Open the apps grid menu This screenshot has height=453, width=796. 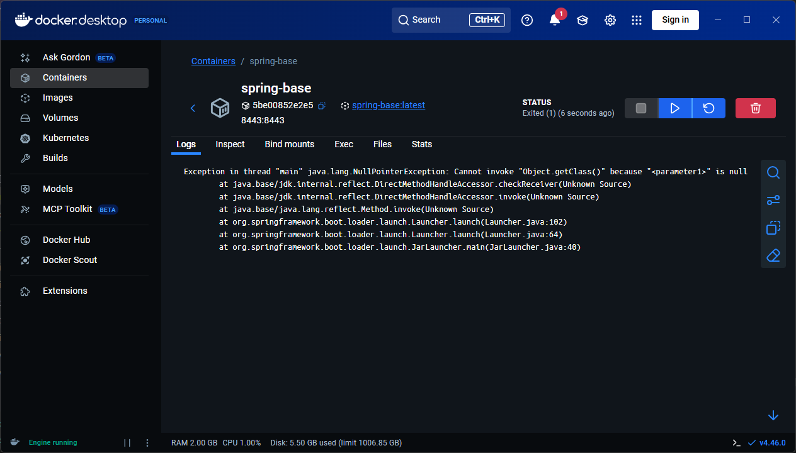[x=637, y=20]
